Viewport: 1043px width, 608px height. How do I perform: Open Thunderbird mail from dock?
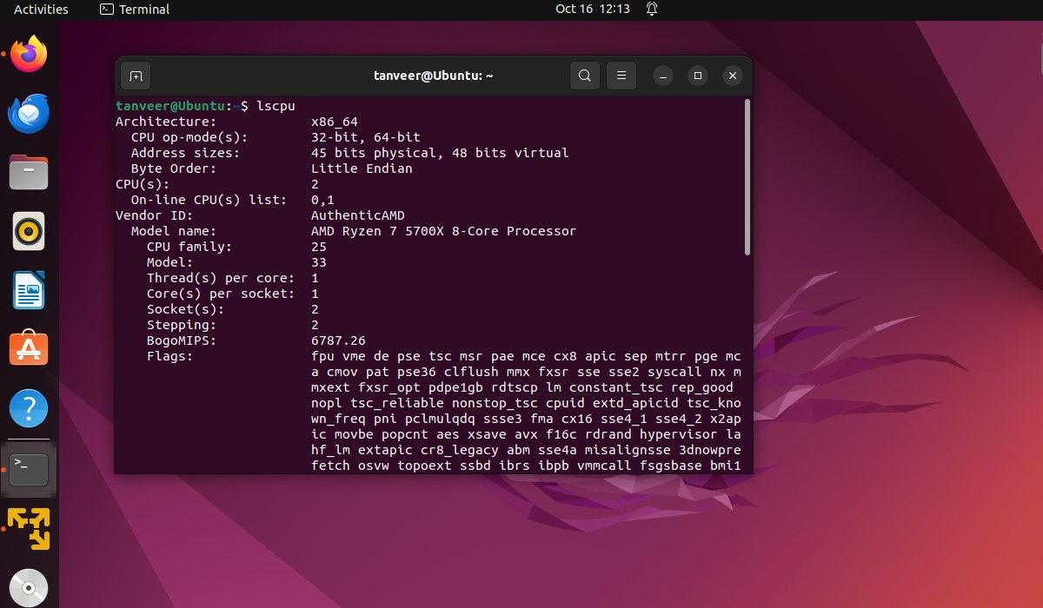[x=29, y=113]
